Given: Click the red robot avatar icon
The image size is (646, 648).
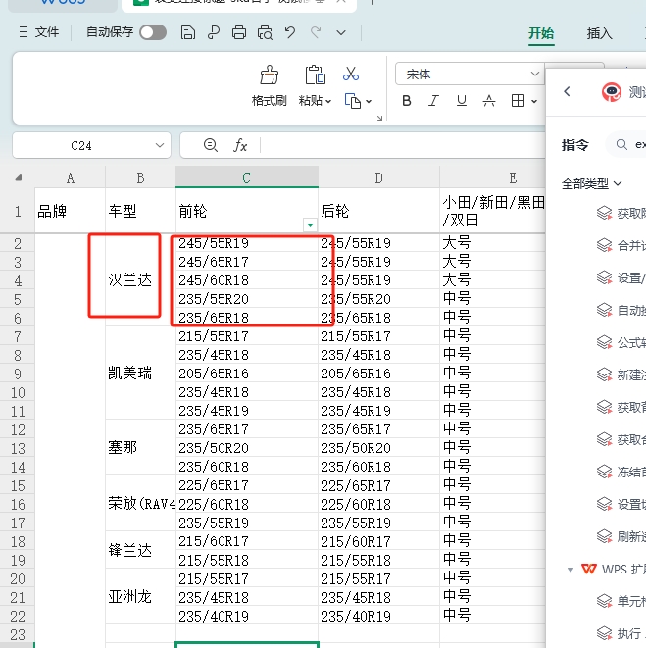Looking at the screenshot, I should 612,91.
